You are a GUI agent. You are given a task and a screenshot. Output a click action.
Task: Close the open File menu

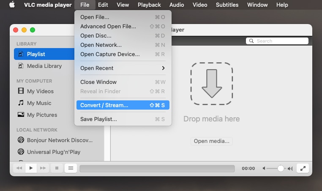coord(85,5)
